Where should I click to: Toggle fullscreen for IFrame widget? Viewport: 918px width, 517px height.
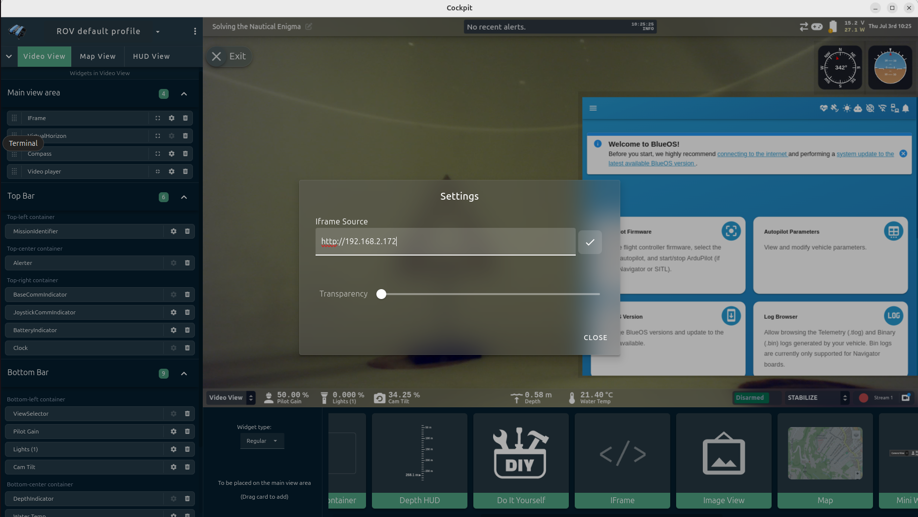[158, 118]
